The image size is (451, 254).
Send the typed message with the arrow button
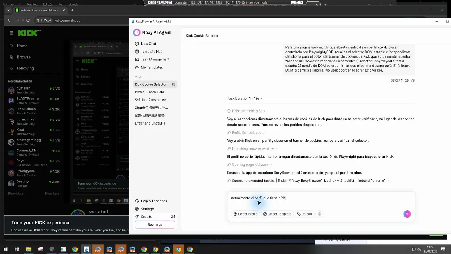coord(407,214)
